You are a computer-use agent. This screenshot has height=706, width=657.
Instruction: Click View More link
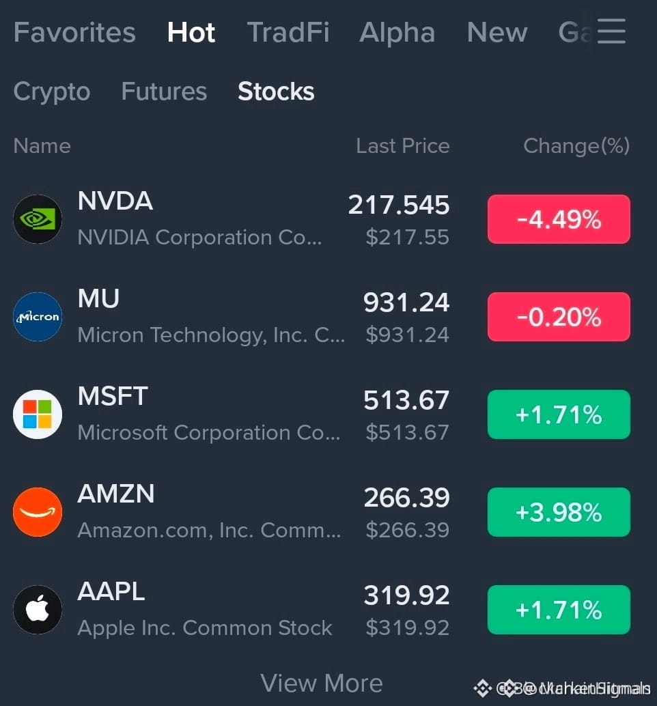point(322,683)
